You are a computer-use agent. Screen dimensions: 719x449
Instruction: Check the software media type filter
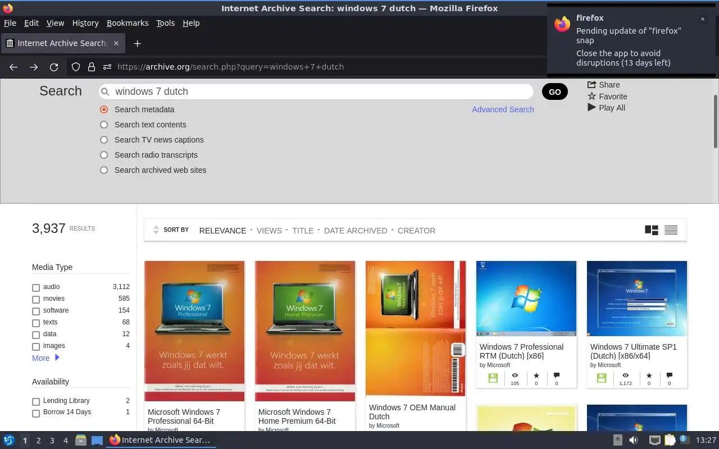36,311
